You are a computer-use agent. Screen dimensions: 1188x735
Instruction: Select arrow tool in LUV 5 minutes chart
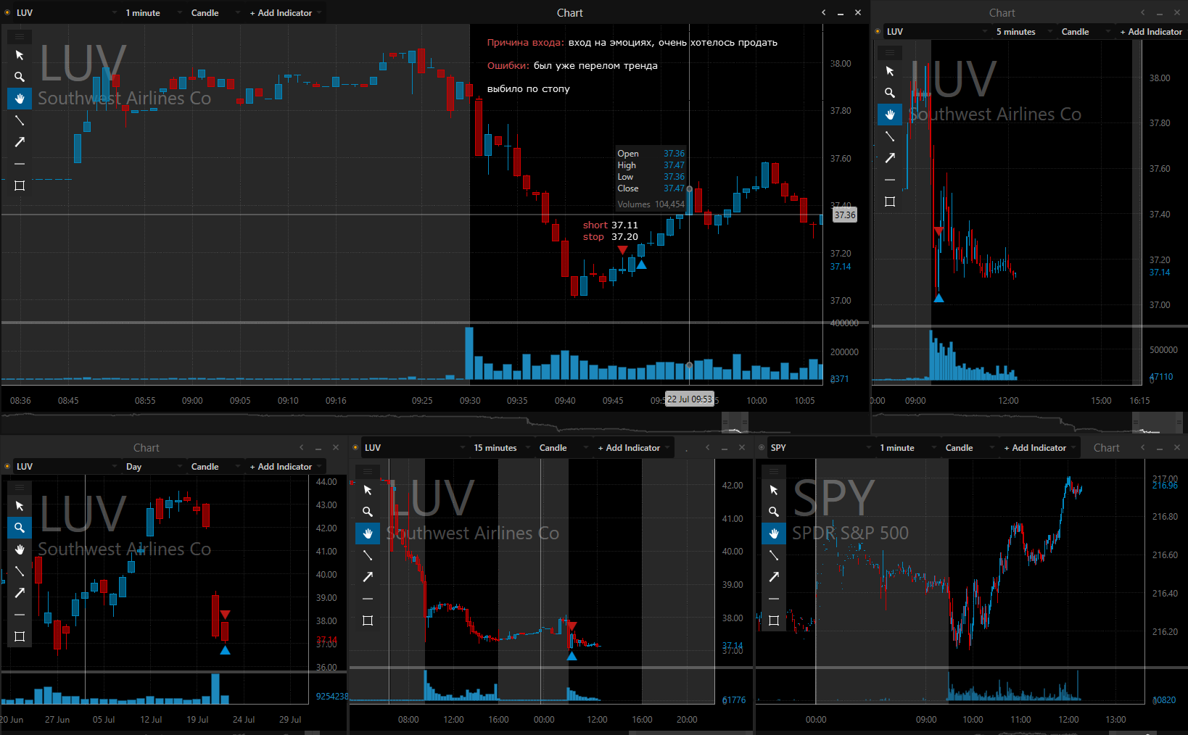pos(890,158)
